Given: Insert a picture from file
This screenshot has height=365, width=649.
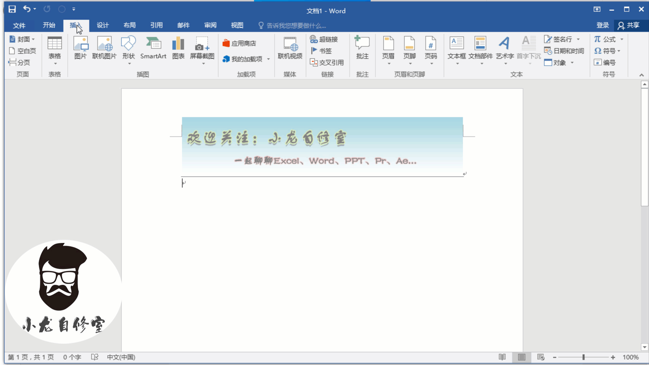Looking at the screenshot, I should (x=80, y=48).
